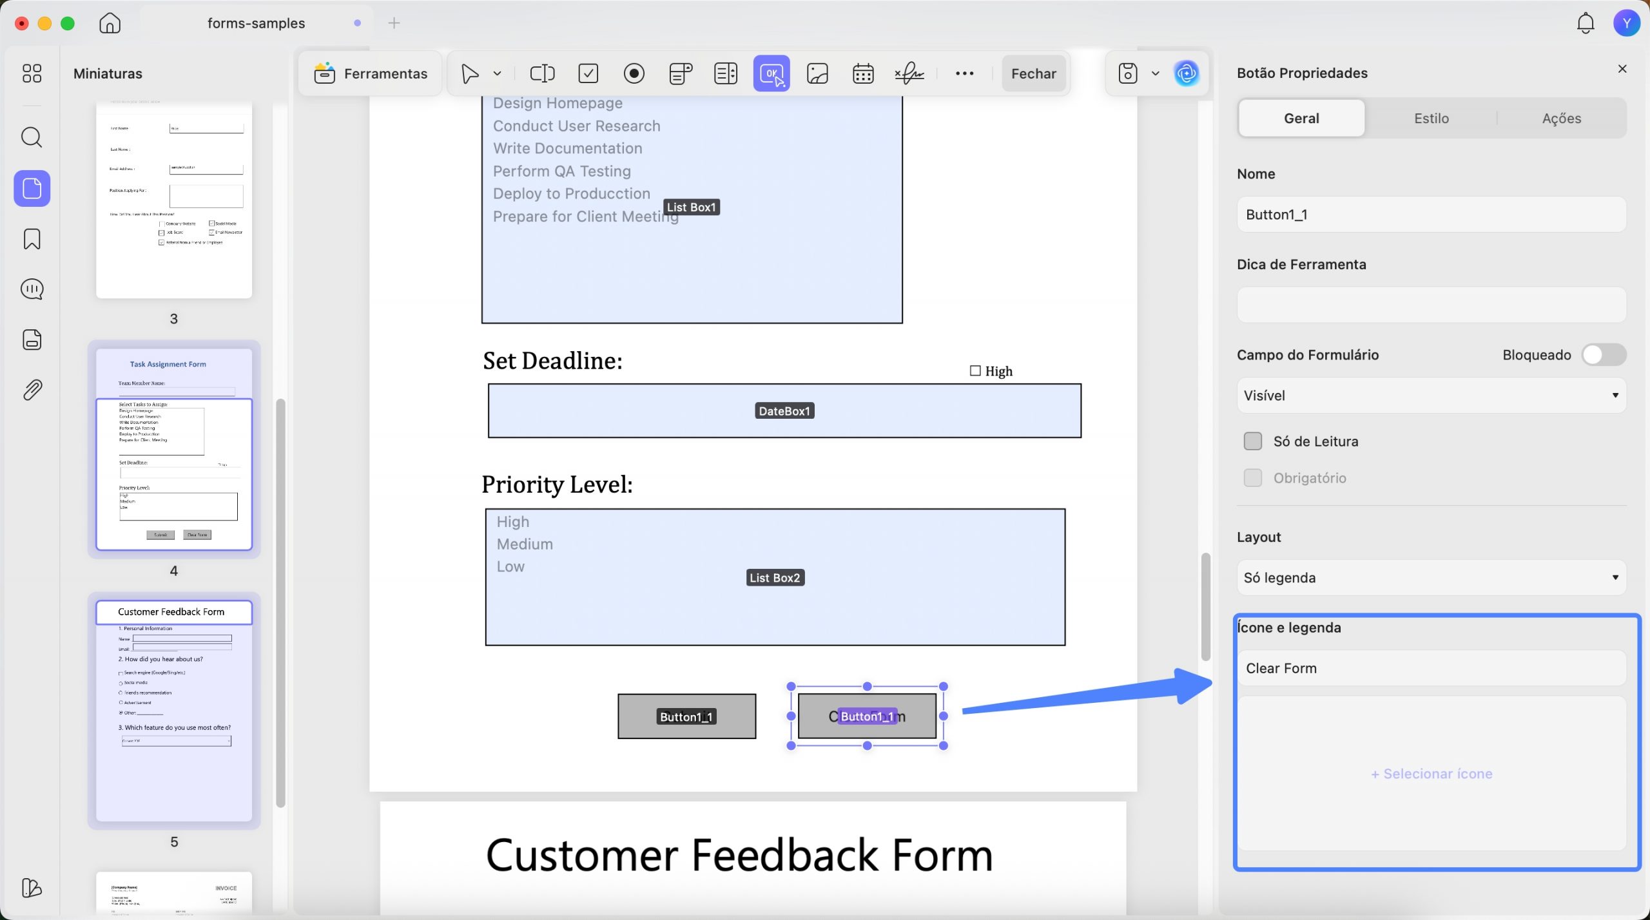Open a new tab with plus
Image resolution: width=1650 pixels, height=920 pixels.
(394, 23)
